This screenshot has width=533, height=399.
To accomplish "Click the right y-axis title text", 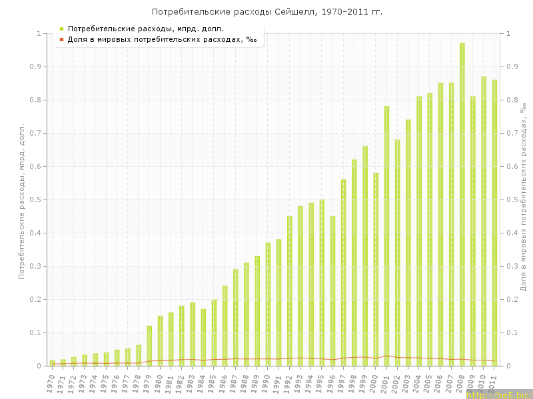I will (524, 199).
